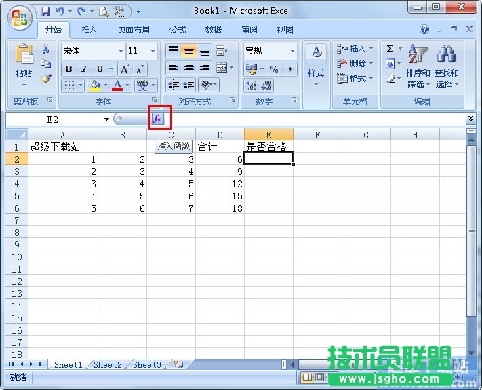The height and width of the screenshot is (390, 482).
Task: Select column D header
Action: pos(220,135)
